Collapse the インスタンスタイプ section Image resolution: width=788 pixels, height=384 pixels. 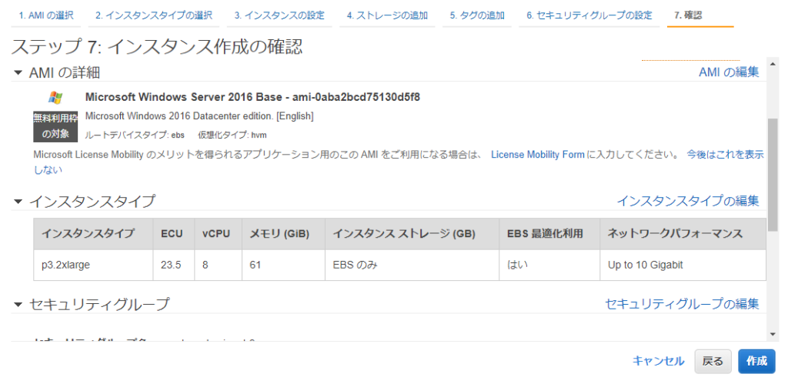coord(18,202)
